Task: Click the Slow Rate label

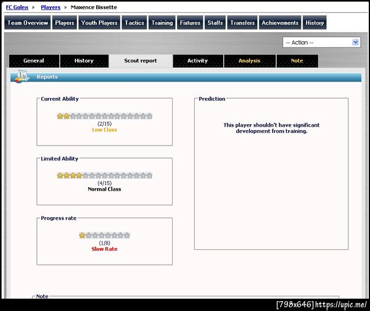Action: tap(105, 249)
